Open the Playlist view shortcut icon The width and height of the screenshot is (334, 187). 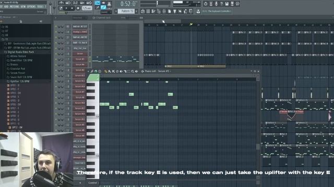click(142, 11)
